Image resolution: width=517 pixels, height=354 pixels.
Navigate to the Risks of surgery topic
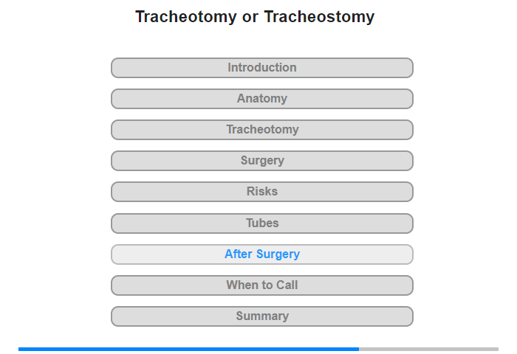(x=261, y=192)
